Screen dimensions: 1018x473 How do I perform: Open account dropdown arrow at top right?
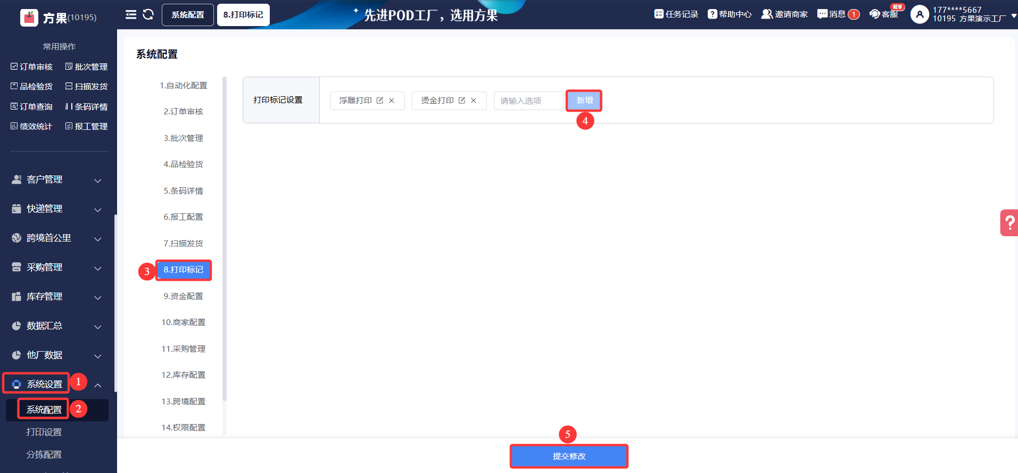coord(1013,16)
